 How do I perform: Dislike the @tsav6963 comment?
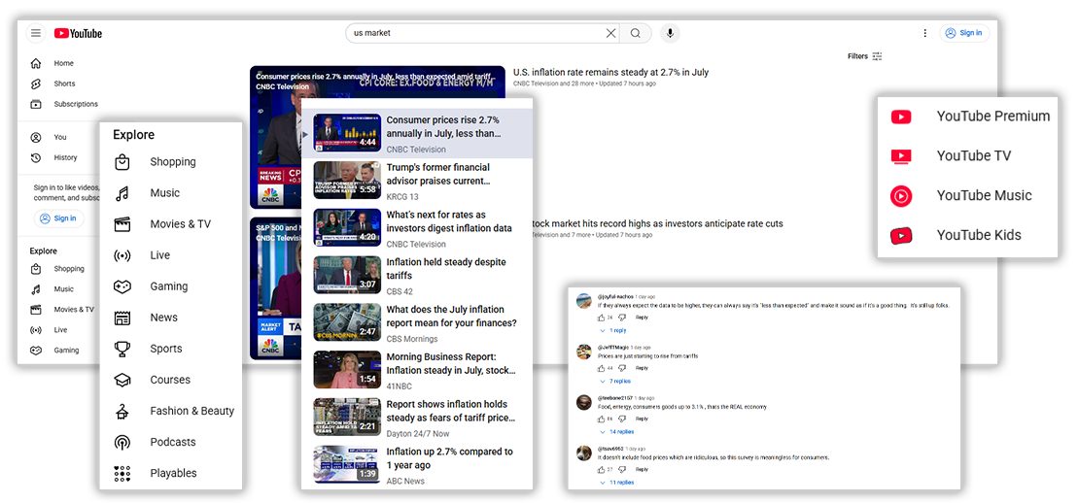[622, 469]
